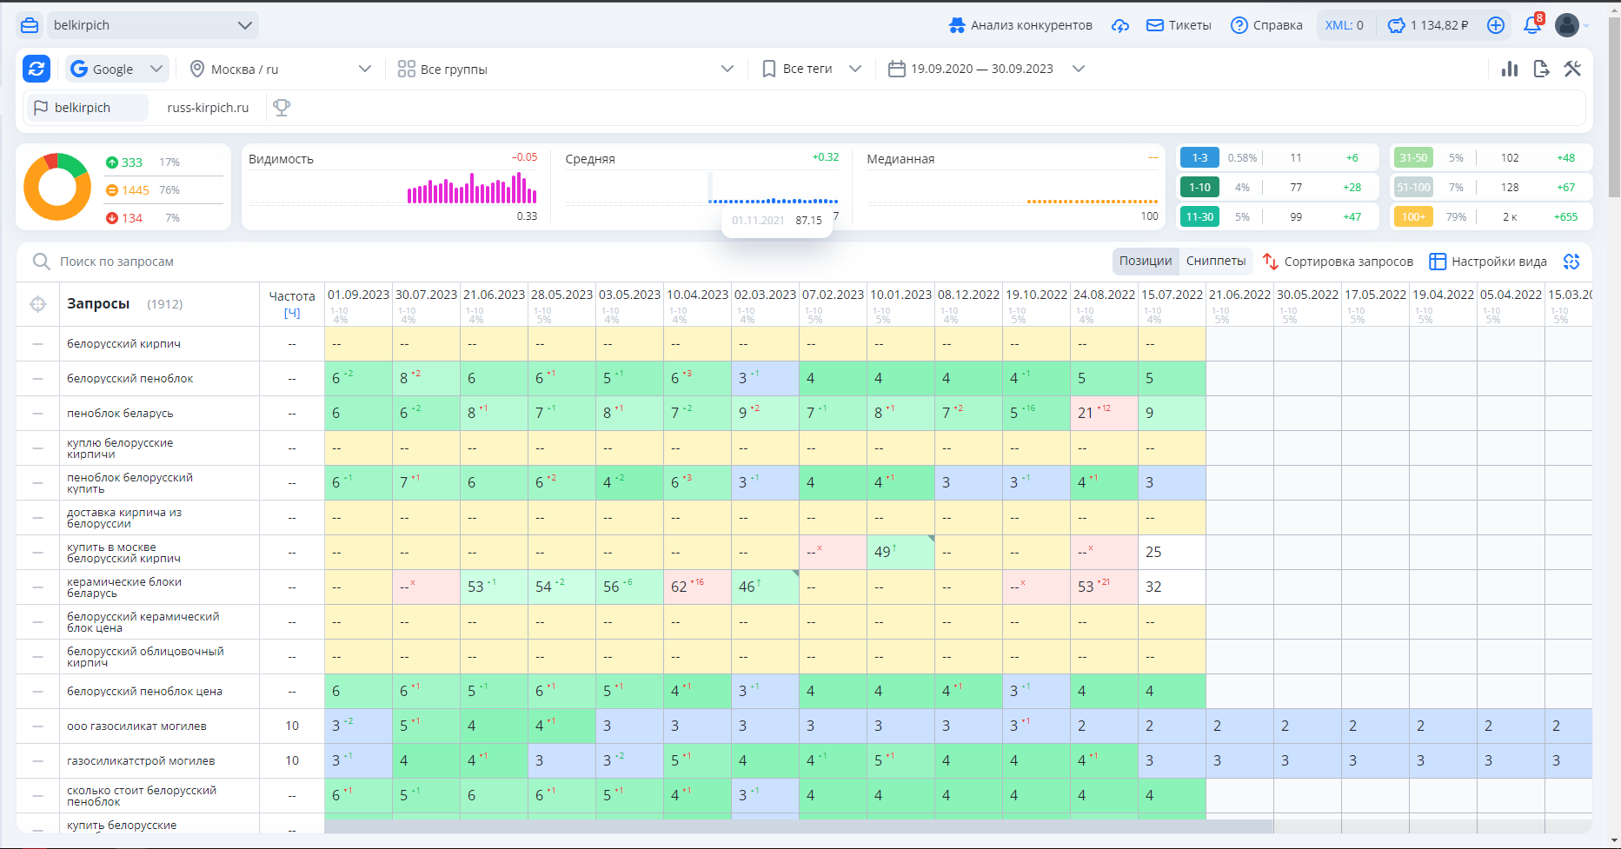Toggle the 11-30 positions range filter
Screen dimensions: 1621x849
(1199, 216)
